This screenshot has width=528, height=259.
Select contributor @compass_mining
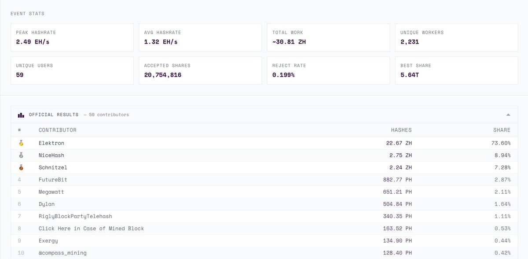(62, 253)
